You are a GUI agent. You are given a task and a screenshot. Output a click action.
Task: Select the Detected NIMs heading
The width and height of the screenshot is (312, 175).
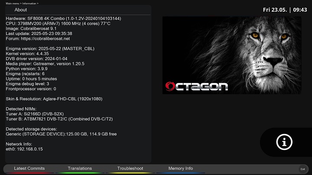tap(21, 109)
